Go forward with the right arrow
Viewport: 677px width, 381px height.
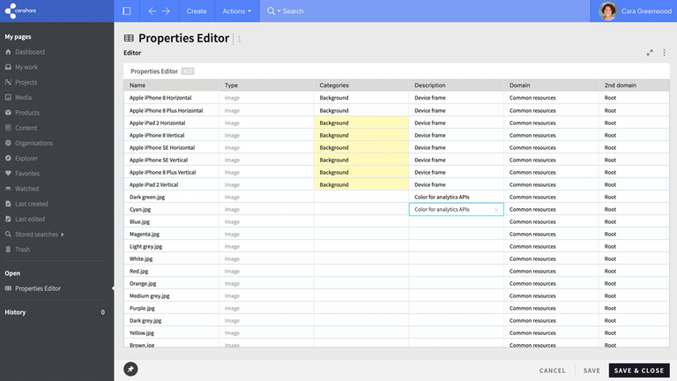point(167,11)
